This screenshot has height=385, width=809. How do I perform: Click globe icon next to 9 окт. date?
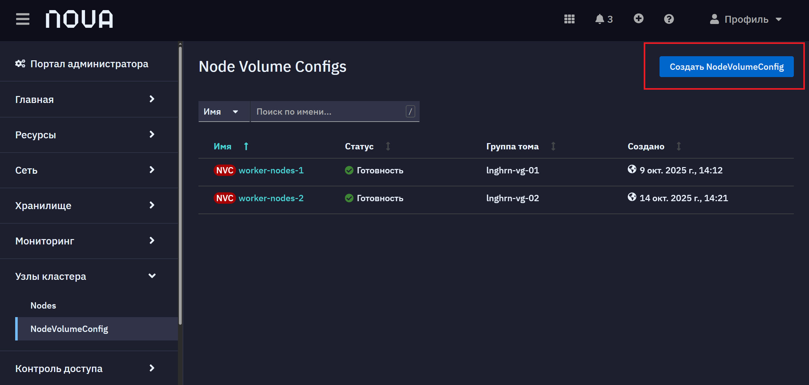click(x=632, y=169)
